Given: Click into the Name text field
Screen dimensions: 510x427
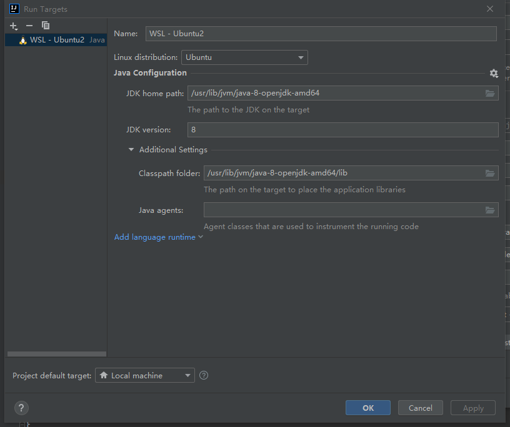Looking at the screenshot, I should point(321,34).
